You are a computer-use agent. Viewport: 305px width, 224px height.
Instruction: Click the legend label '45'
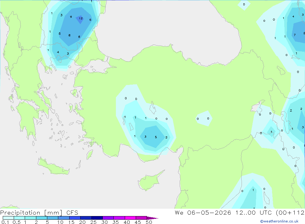[x=138, y=222]
